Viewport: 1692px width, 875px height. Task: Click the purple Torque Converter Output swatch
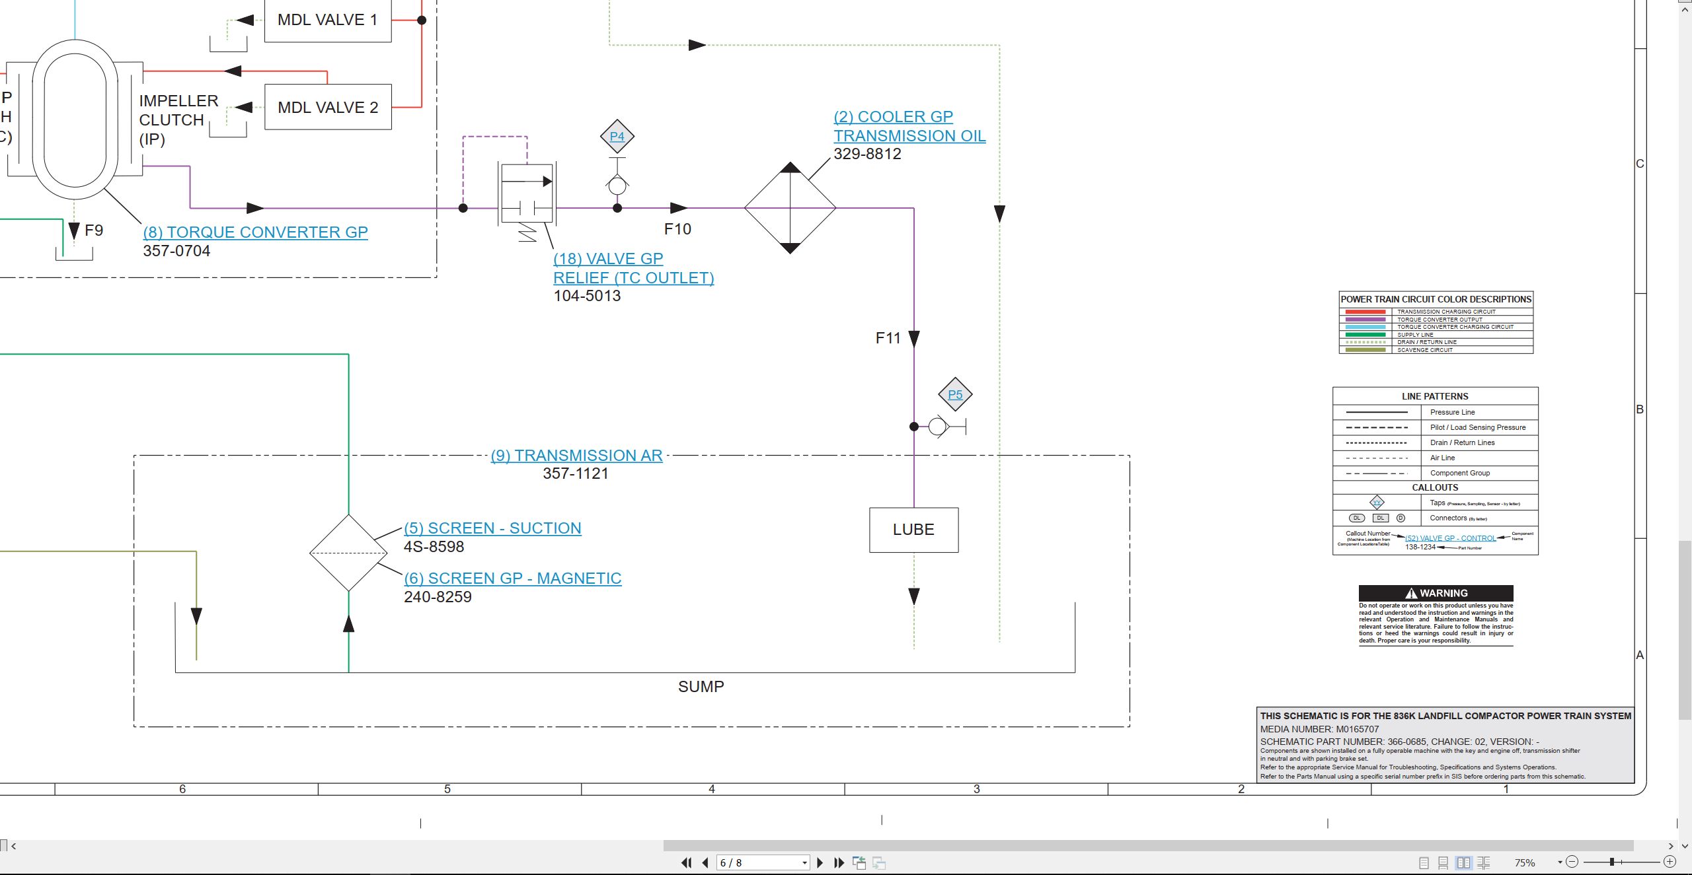(x=1365, y=320)
